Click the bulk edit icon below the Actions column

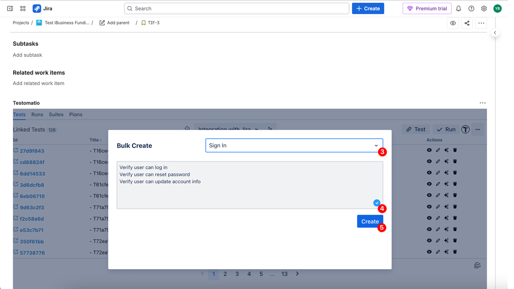coord(477,265)
